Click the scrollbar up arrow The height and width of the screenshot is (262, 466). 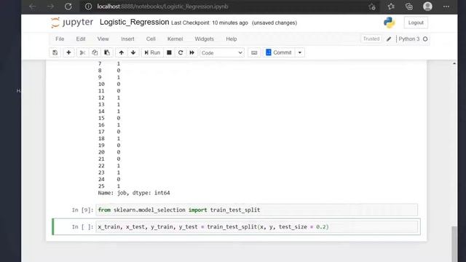(454, 63)
